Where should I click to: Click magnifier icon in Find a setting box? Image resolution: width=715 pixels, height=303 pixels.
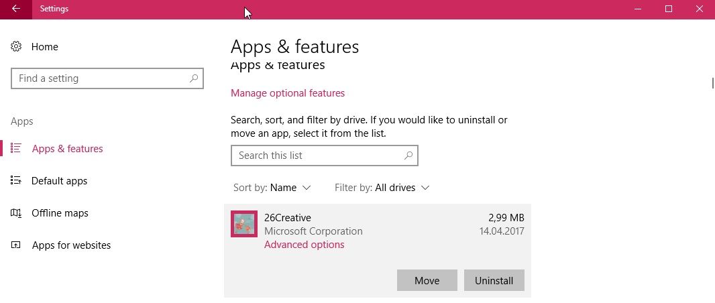click(x=194, y=78)
